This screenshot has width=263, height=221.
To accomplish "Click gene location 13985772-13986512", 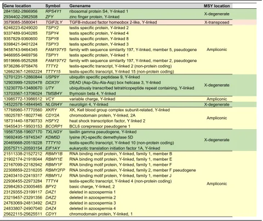I will pyautogui.click(x=23, y=99).
